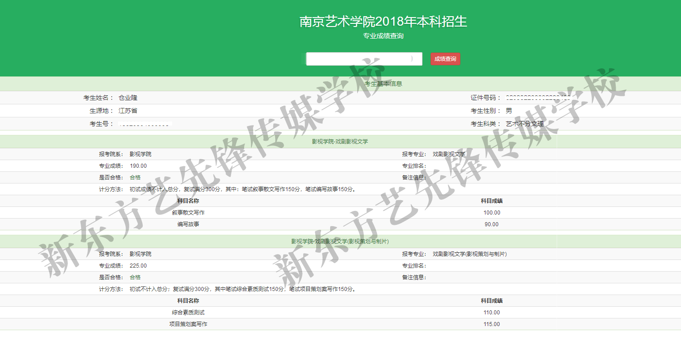Click the 南京艺术学院2018年本科招生 title
This screenshot has width=681, height=340.
pos(383,22)
